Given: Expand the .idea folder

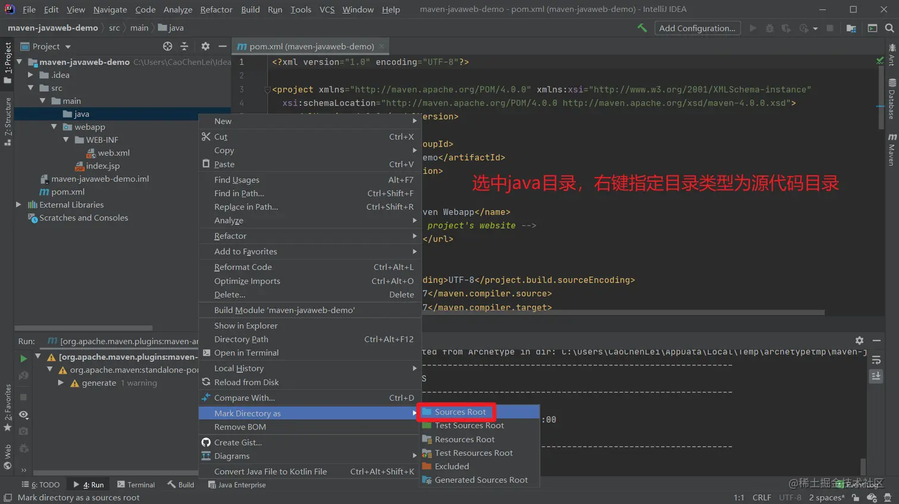Looking at the screenshot, I should click(x=30, y=75).
